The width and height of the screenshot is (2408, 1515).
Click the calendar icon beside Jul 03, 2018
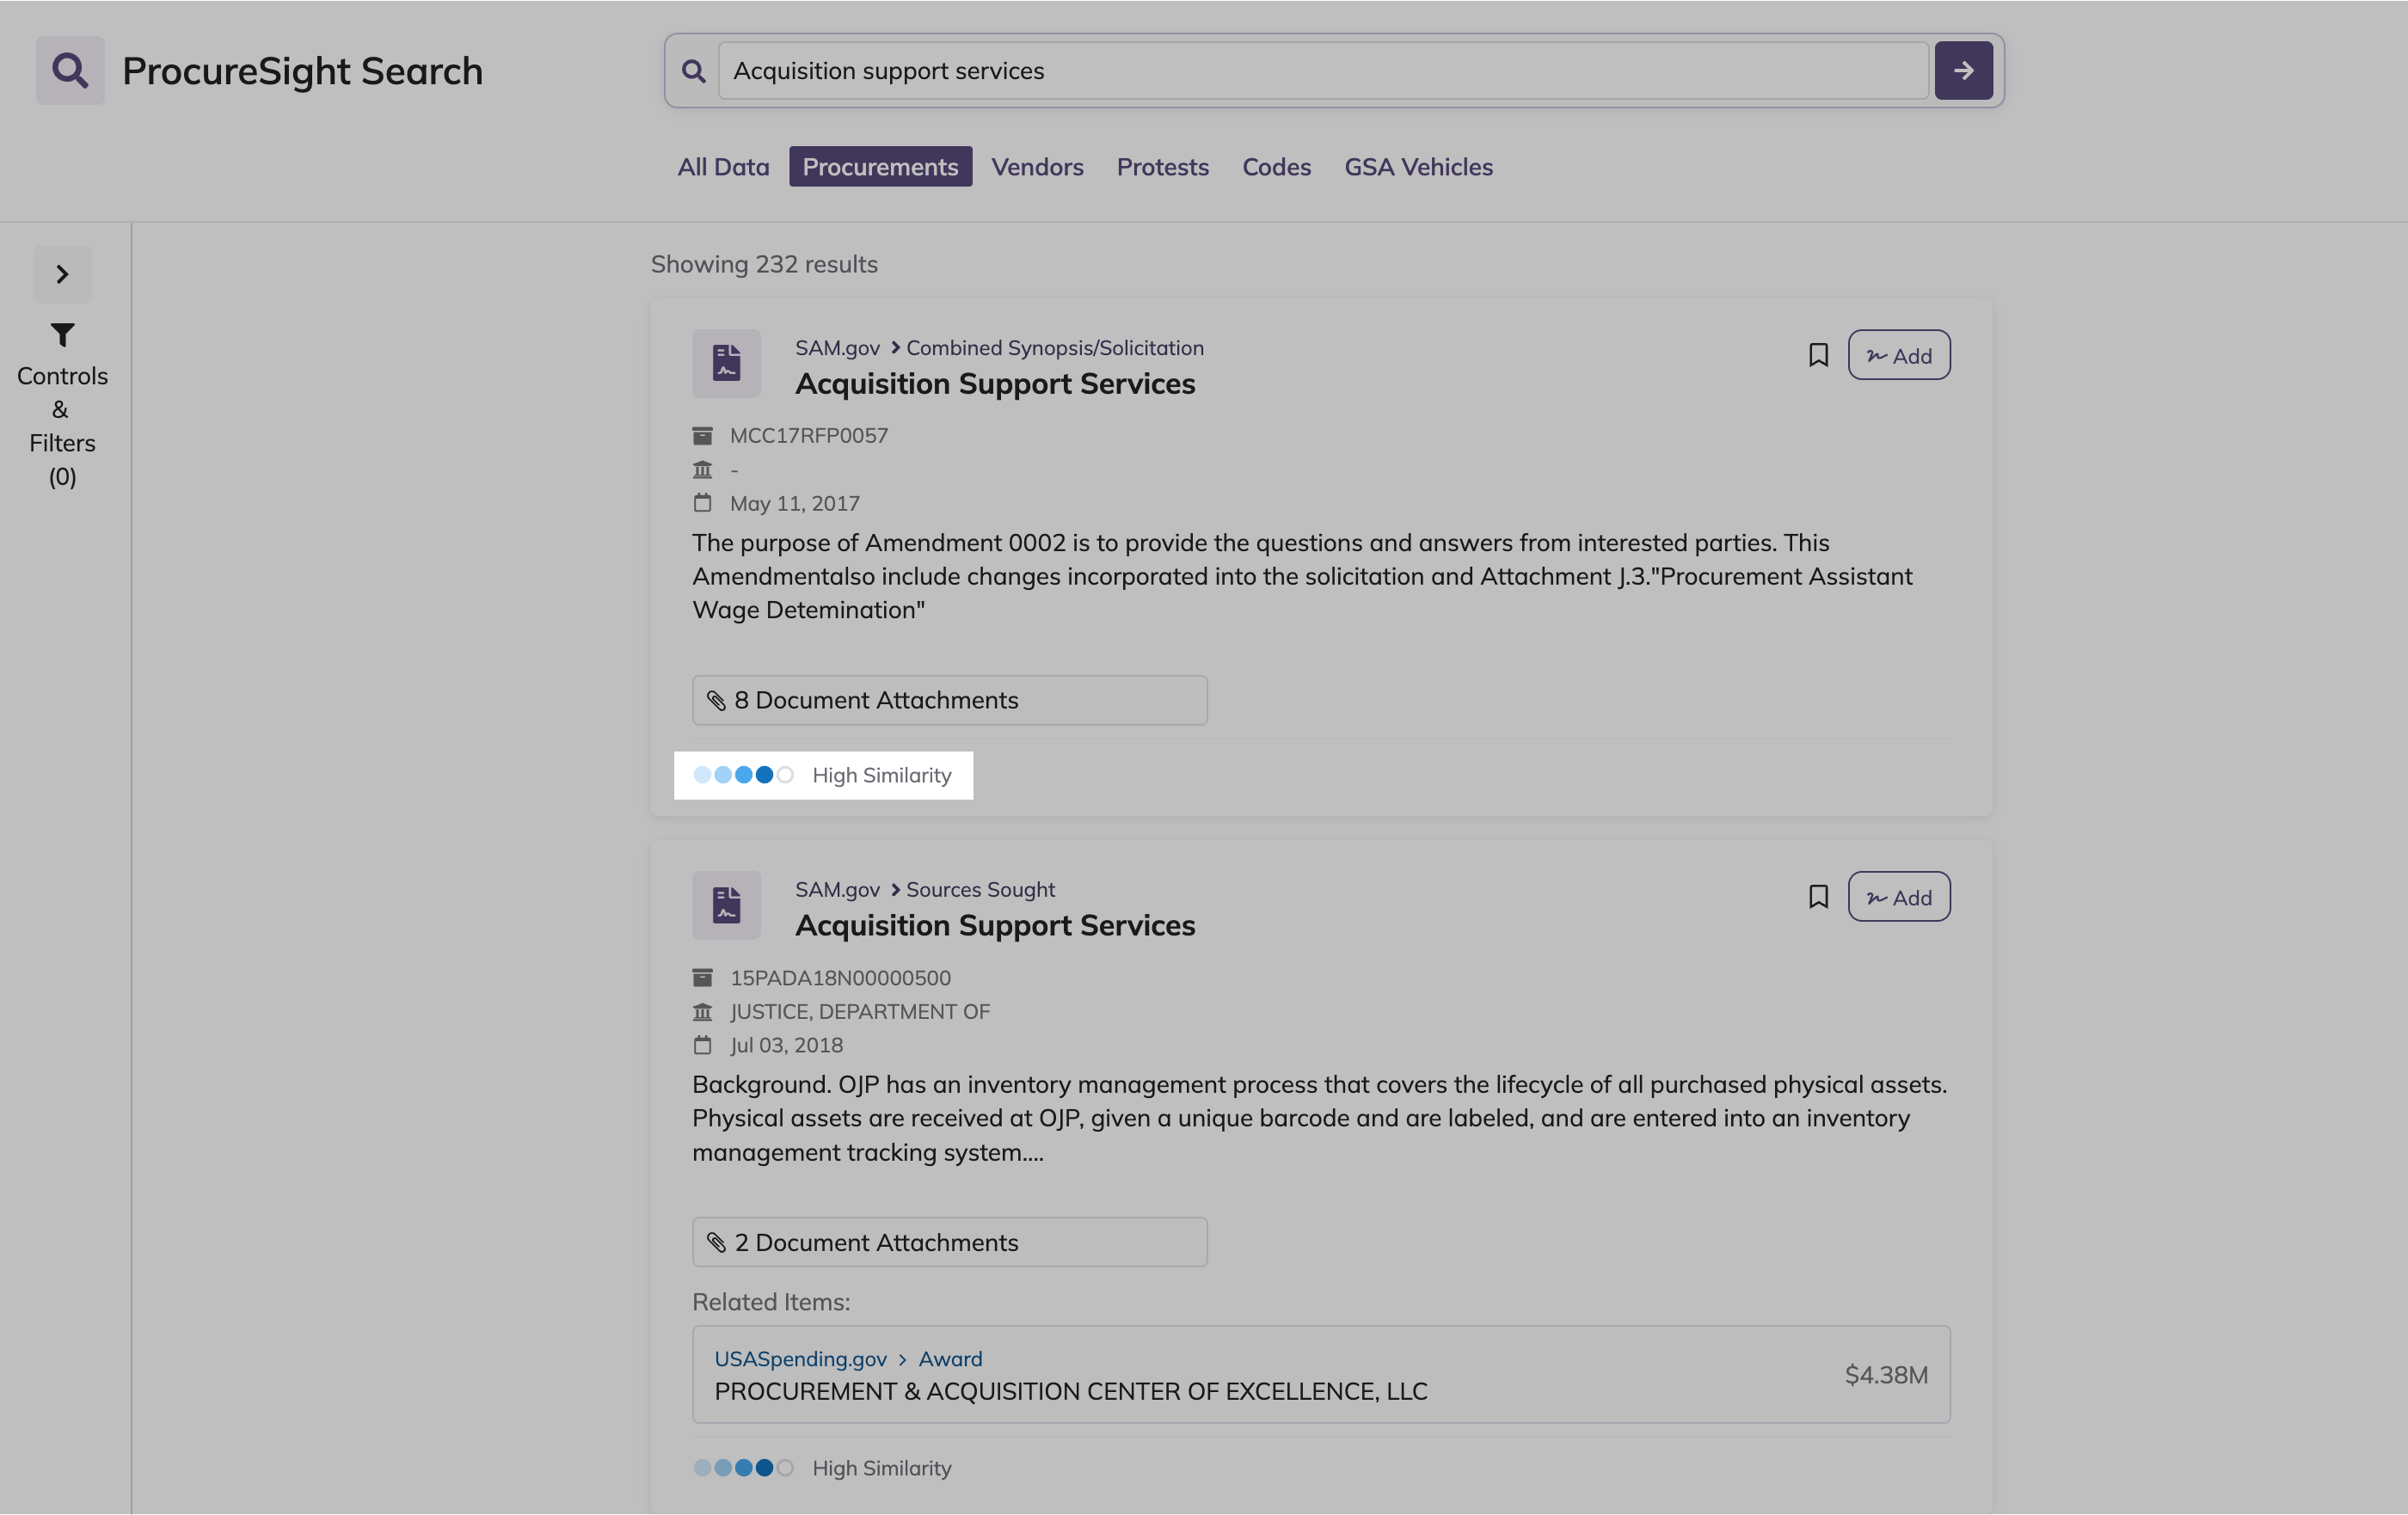702,1045
